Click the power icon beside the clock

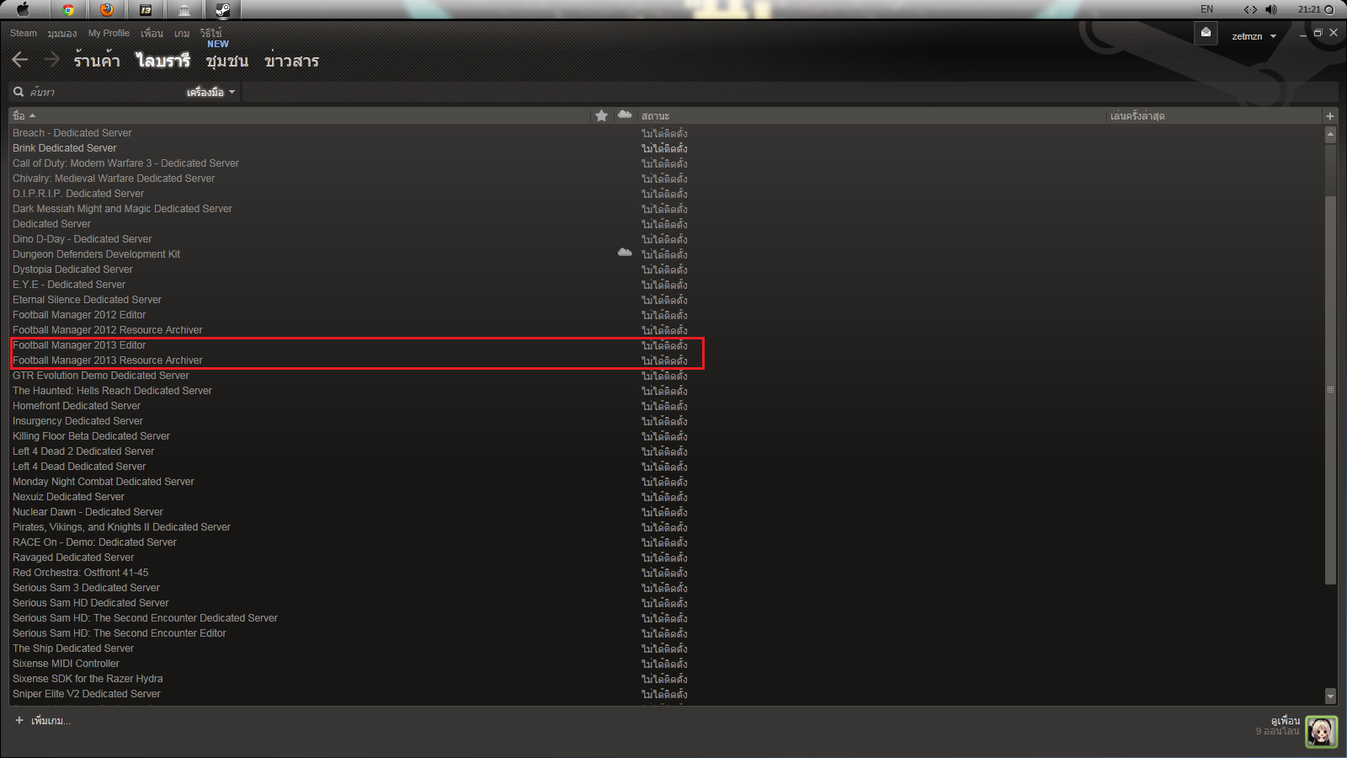click(x=1328, y=9)
